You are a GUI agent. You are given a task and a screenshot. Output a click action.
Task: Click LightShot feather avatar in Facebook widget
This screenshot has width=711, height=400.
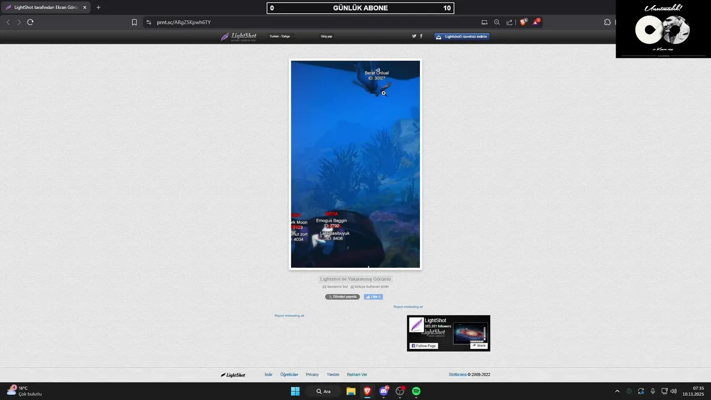pos(417,325)
